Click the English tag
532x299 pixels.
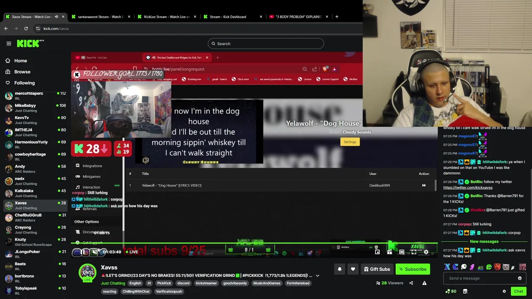pos(135,283)
